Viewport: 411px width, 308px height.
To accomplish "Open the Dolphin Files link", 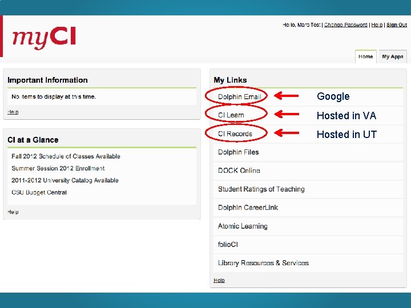I will pyautogui.click(x=238, y=152).
